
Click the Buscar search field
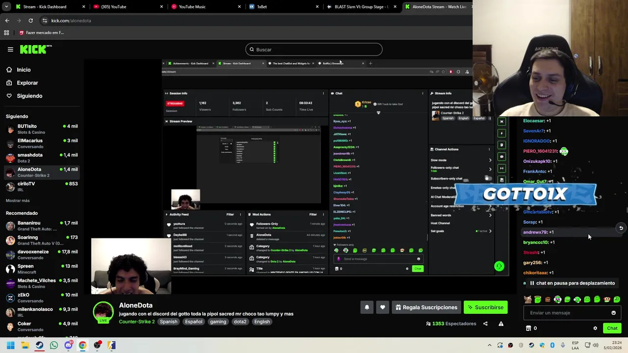click(314, 50)
